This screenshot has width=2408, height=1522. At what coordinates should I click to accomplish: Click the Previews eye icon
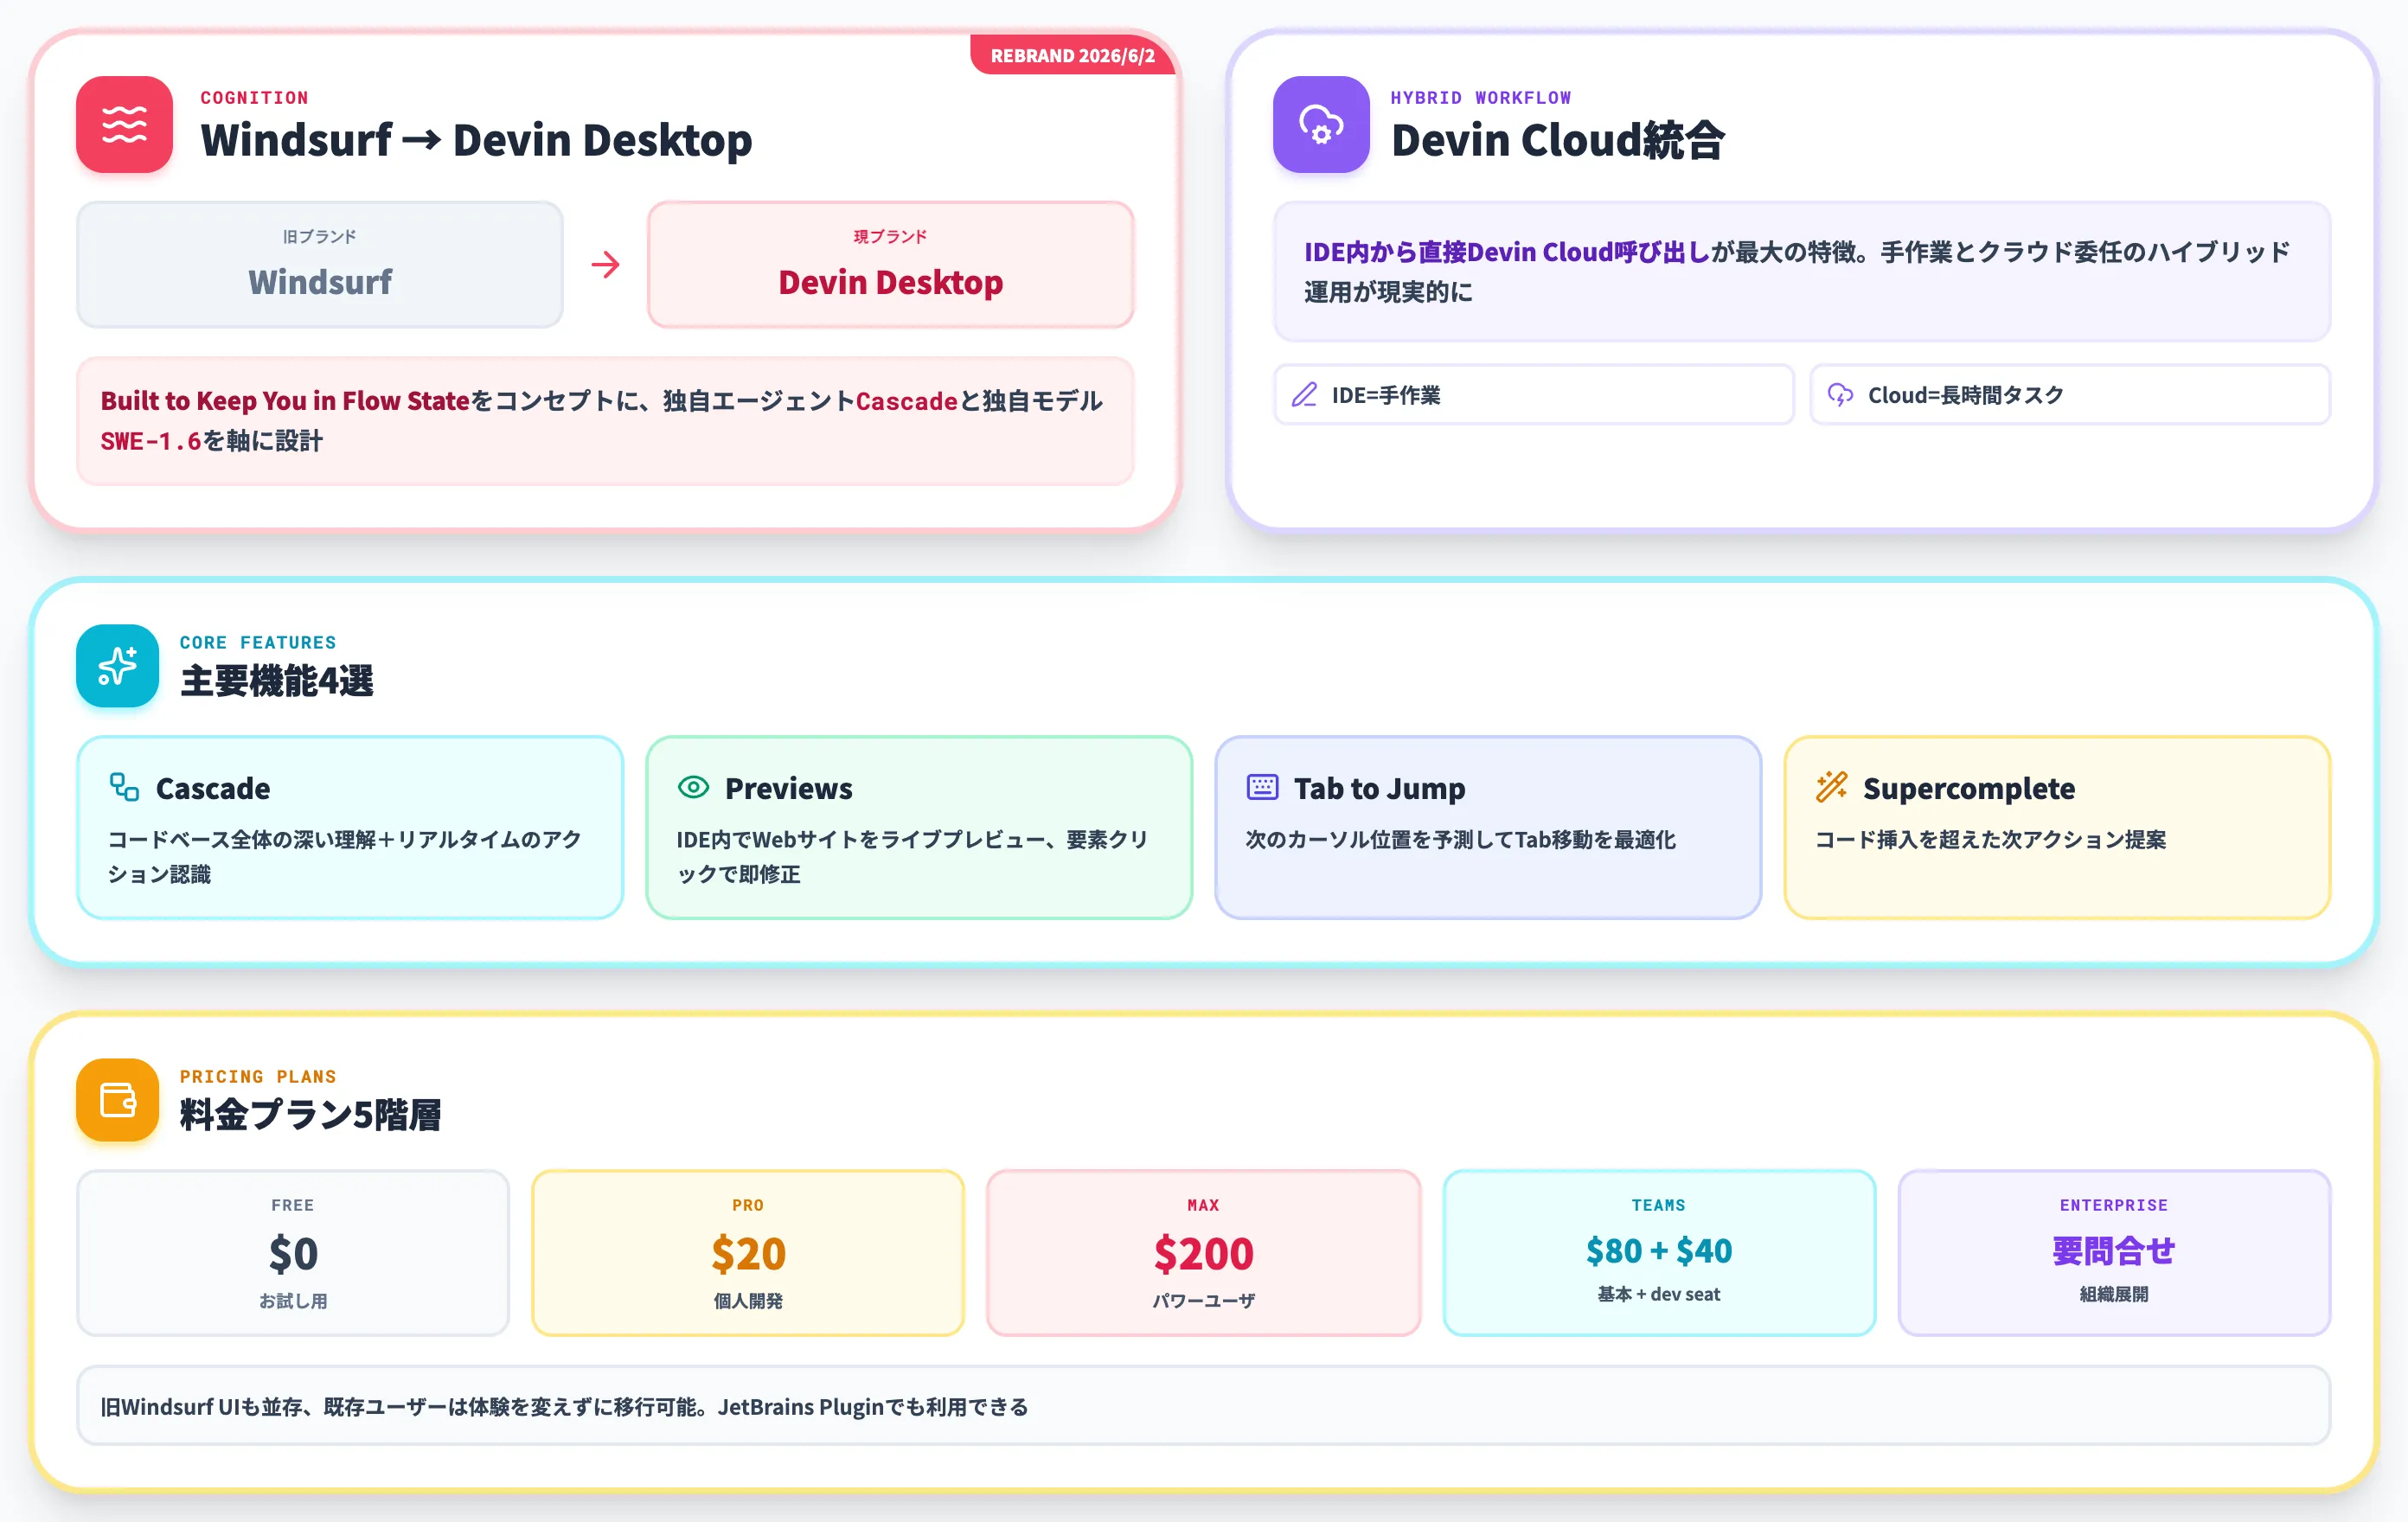coord(693,787)
